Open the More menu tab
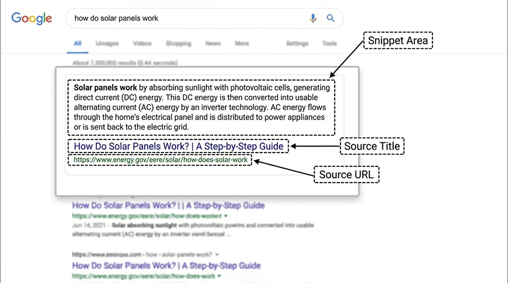 tap(242, 43)
